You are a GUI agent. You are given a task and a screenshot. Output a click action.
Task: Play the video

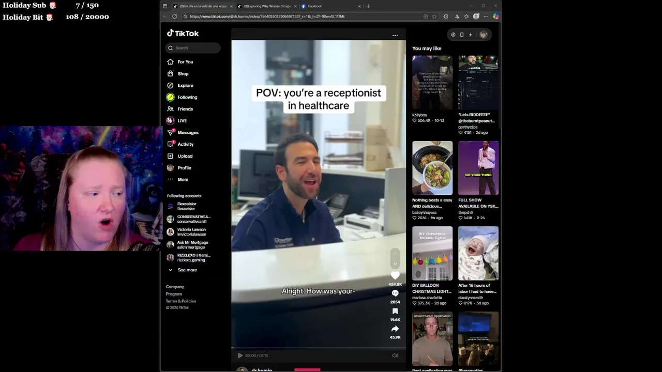pyautogui.click(x=240, y=355)
